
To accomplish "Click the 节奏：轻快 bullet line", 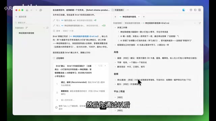I will click(132, 63).
